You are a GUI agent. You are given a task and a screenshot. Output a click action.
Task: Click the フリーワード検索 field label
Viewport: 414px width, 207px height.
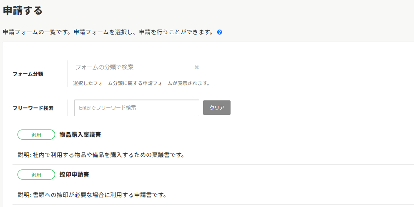coord(33,108)
